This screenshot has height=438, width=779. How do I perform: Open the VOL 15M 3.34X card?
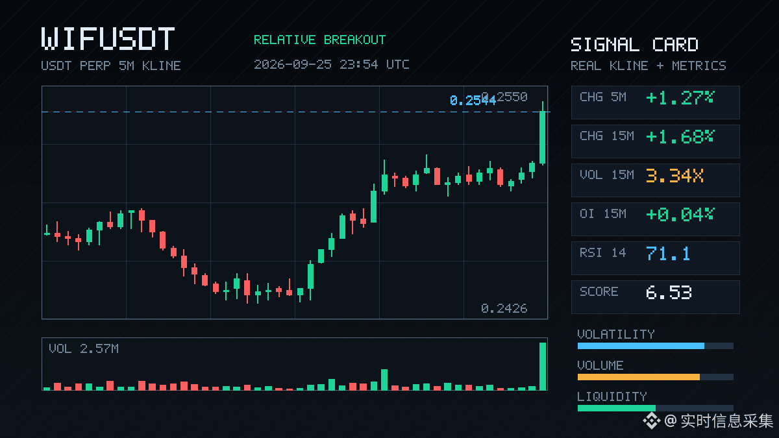655,180
